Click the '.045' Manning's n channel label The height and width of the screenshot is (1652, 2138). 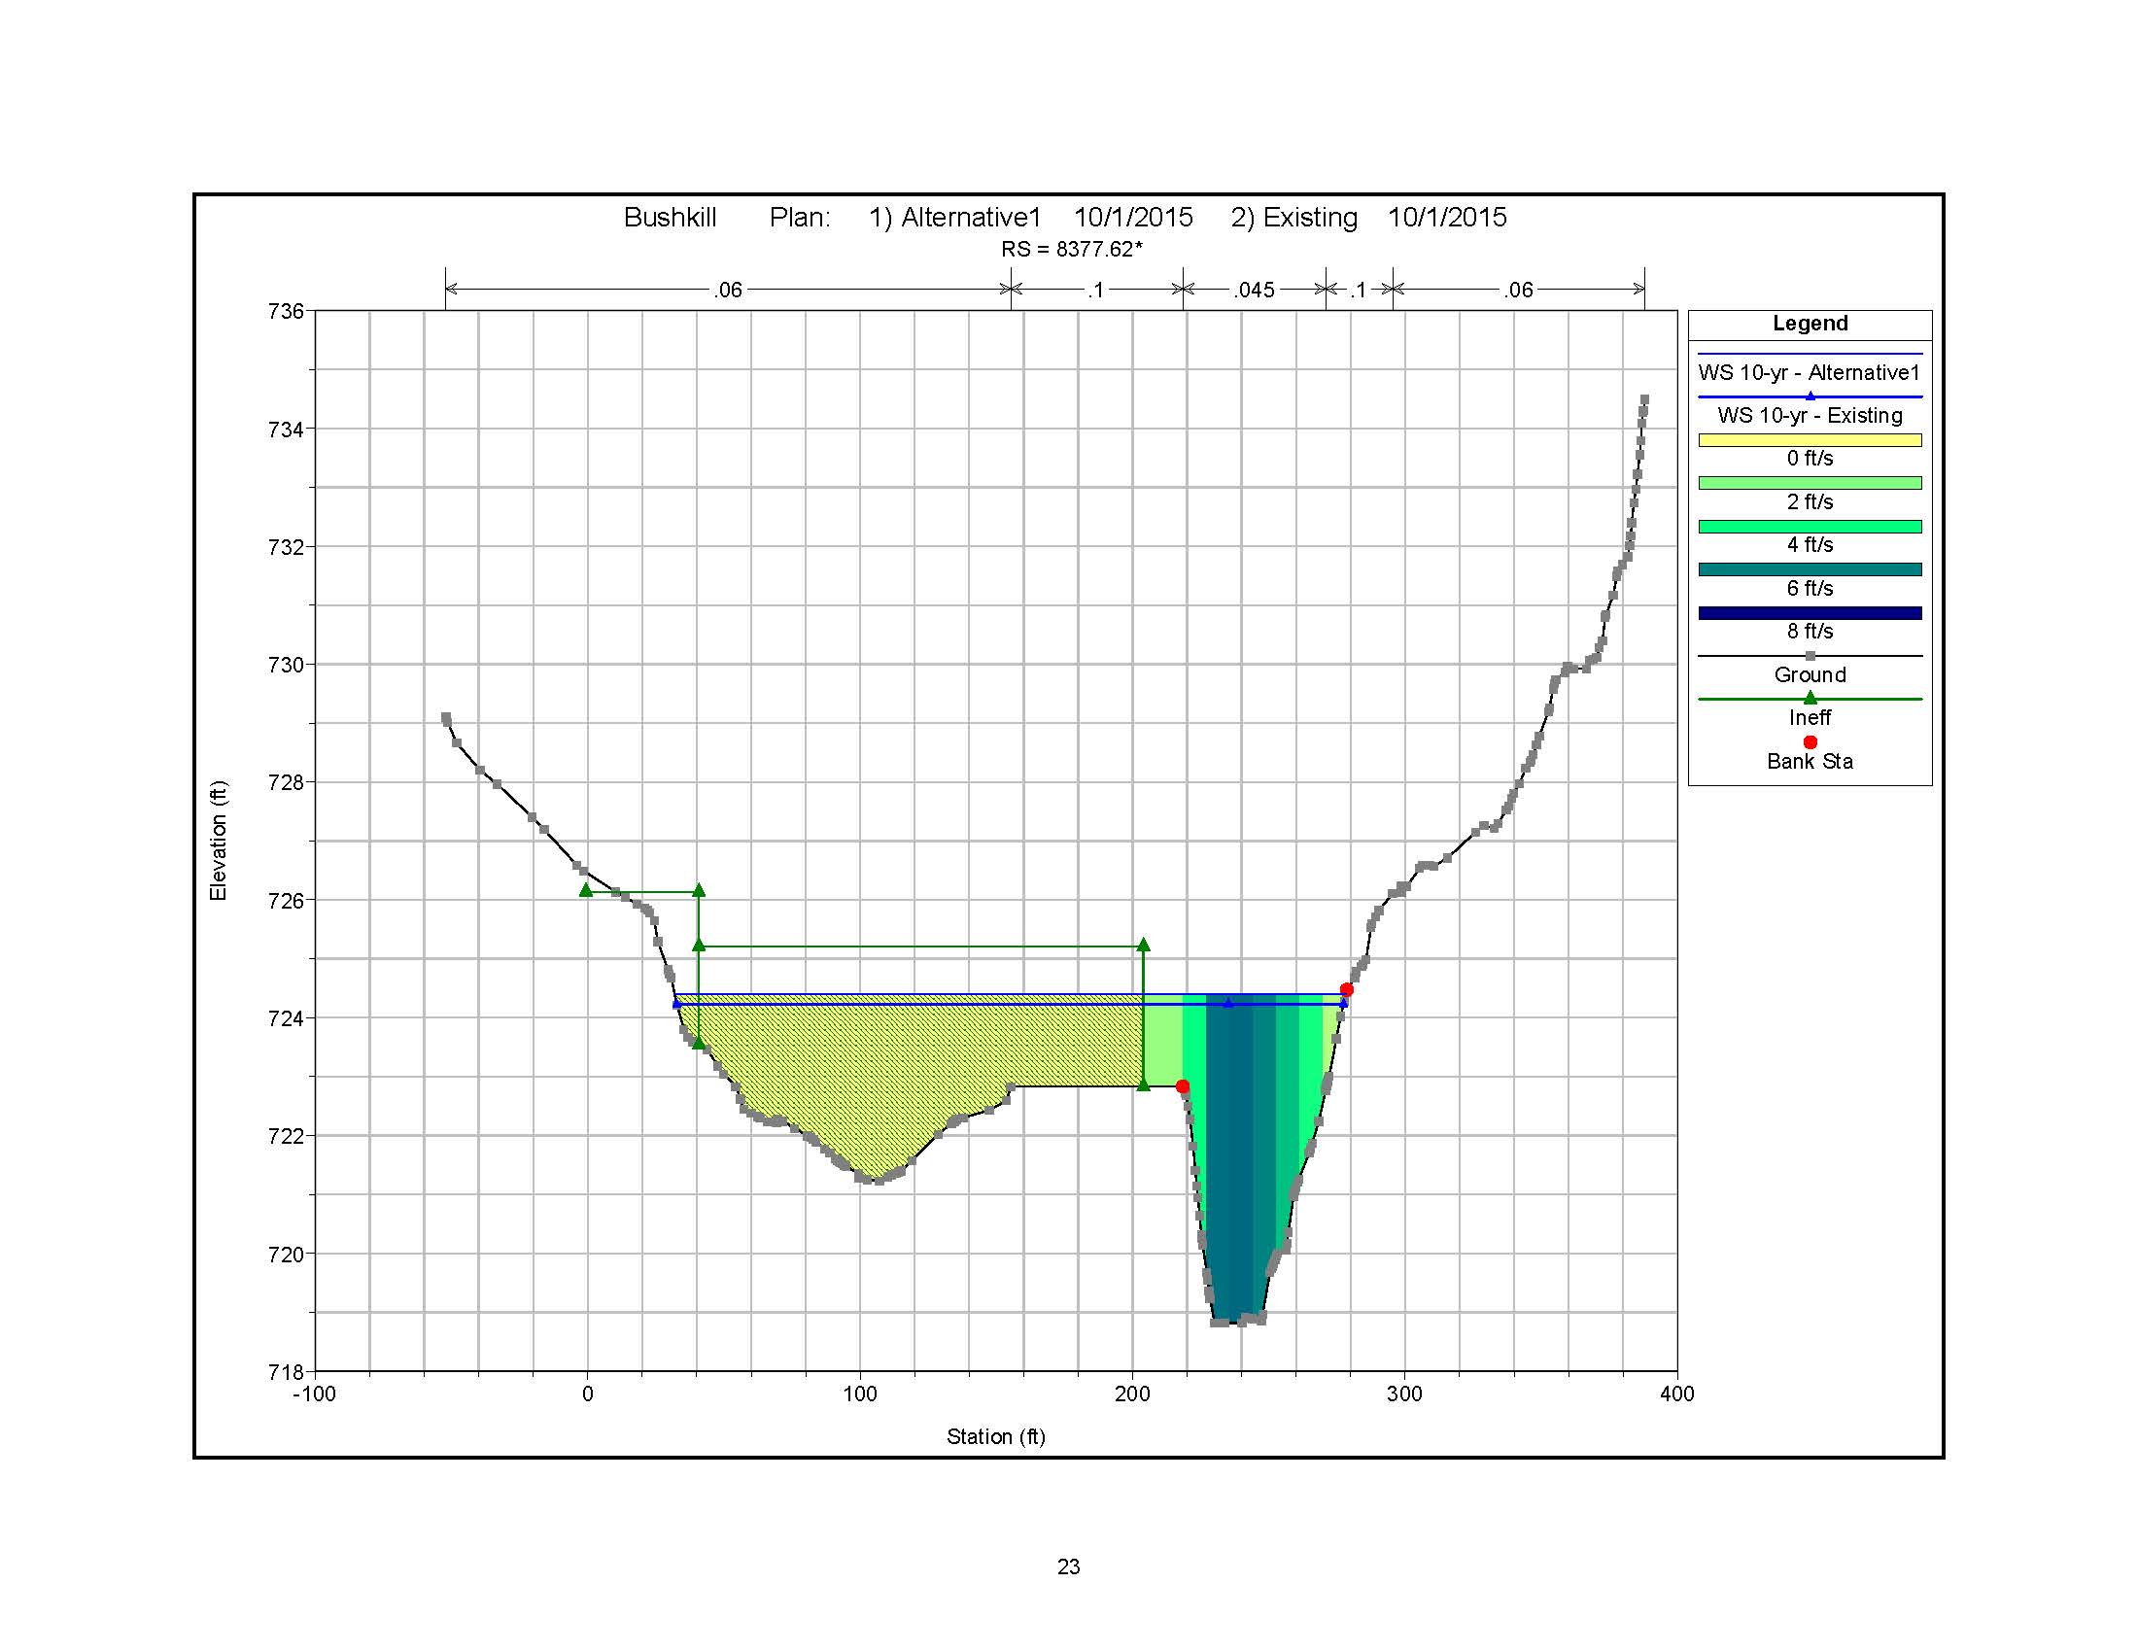tap(1254, 290)
